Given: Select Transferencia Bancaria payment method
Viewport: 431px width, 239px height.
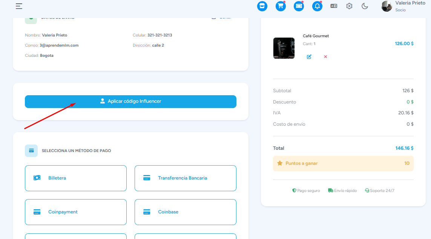Looking at the screenshot, I should [185, 178].
